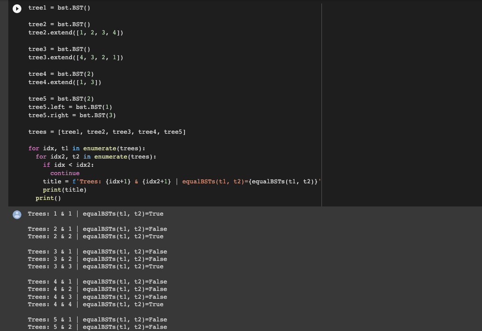Click output line 'Trees: 5 & 2'
Image resolution: width=482 pixels, height=331 pixels.
[x=97, y=327]
